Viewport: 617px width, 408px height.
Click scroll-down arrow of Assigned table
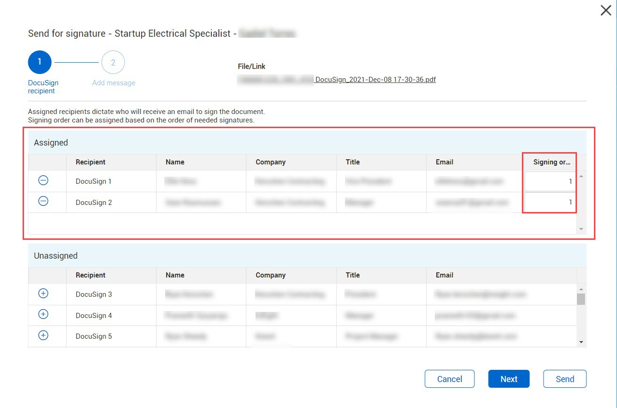581,229
